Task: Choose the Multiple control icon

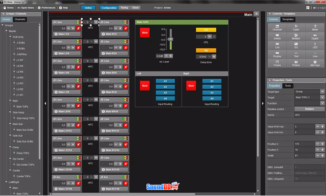Action: click(296, 37)
